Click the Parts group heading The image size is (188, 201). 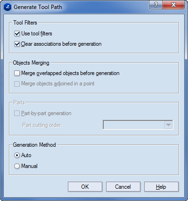pos(19,102)
